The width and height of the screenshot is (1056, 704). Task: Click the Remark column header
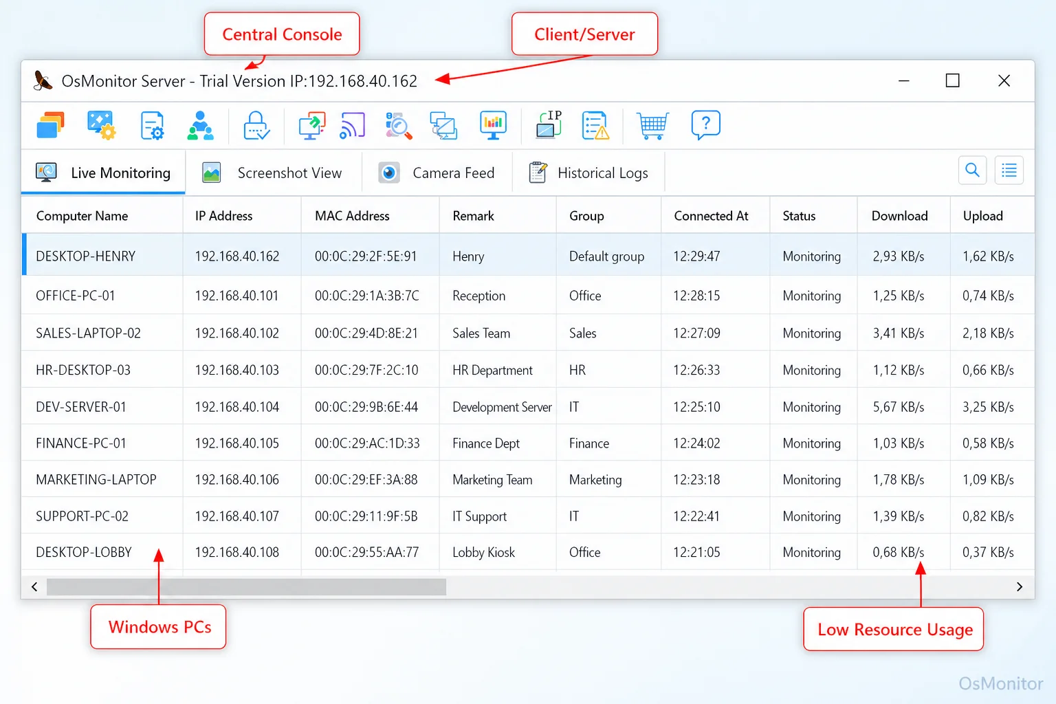[498, 216]
